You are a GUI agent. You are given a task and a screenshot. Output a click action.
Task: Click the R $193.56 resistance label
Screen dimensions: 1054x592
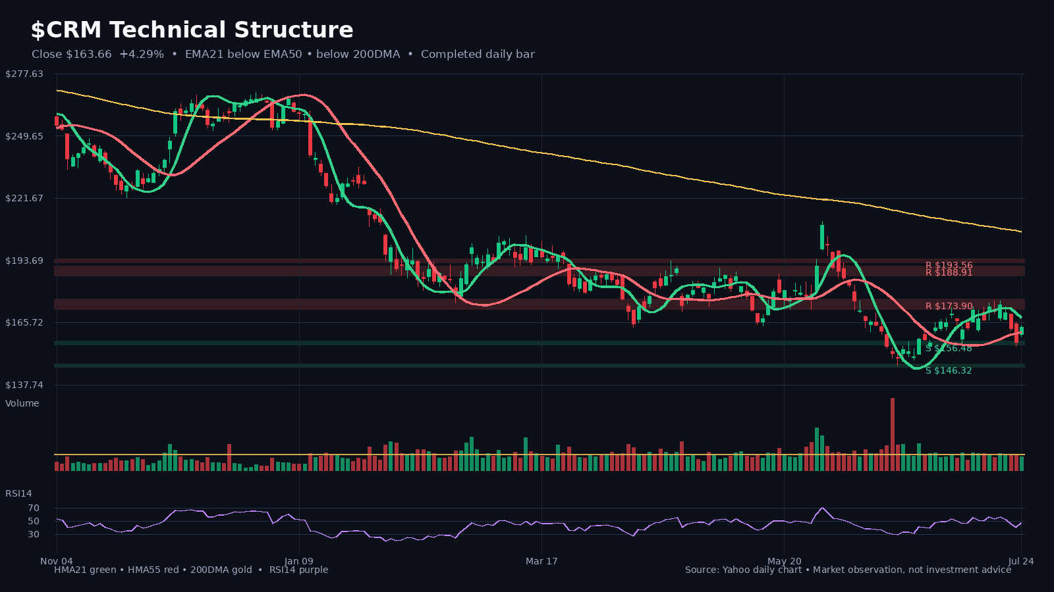click(949, 265)
